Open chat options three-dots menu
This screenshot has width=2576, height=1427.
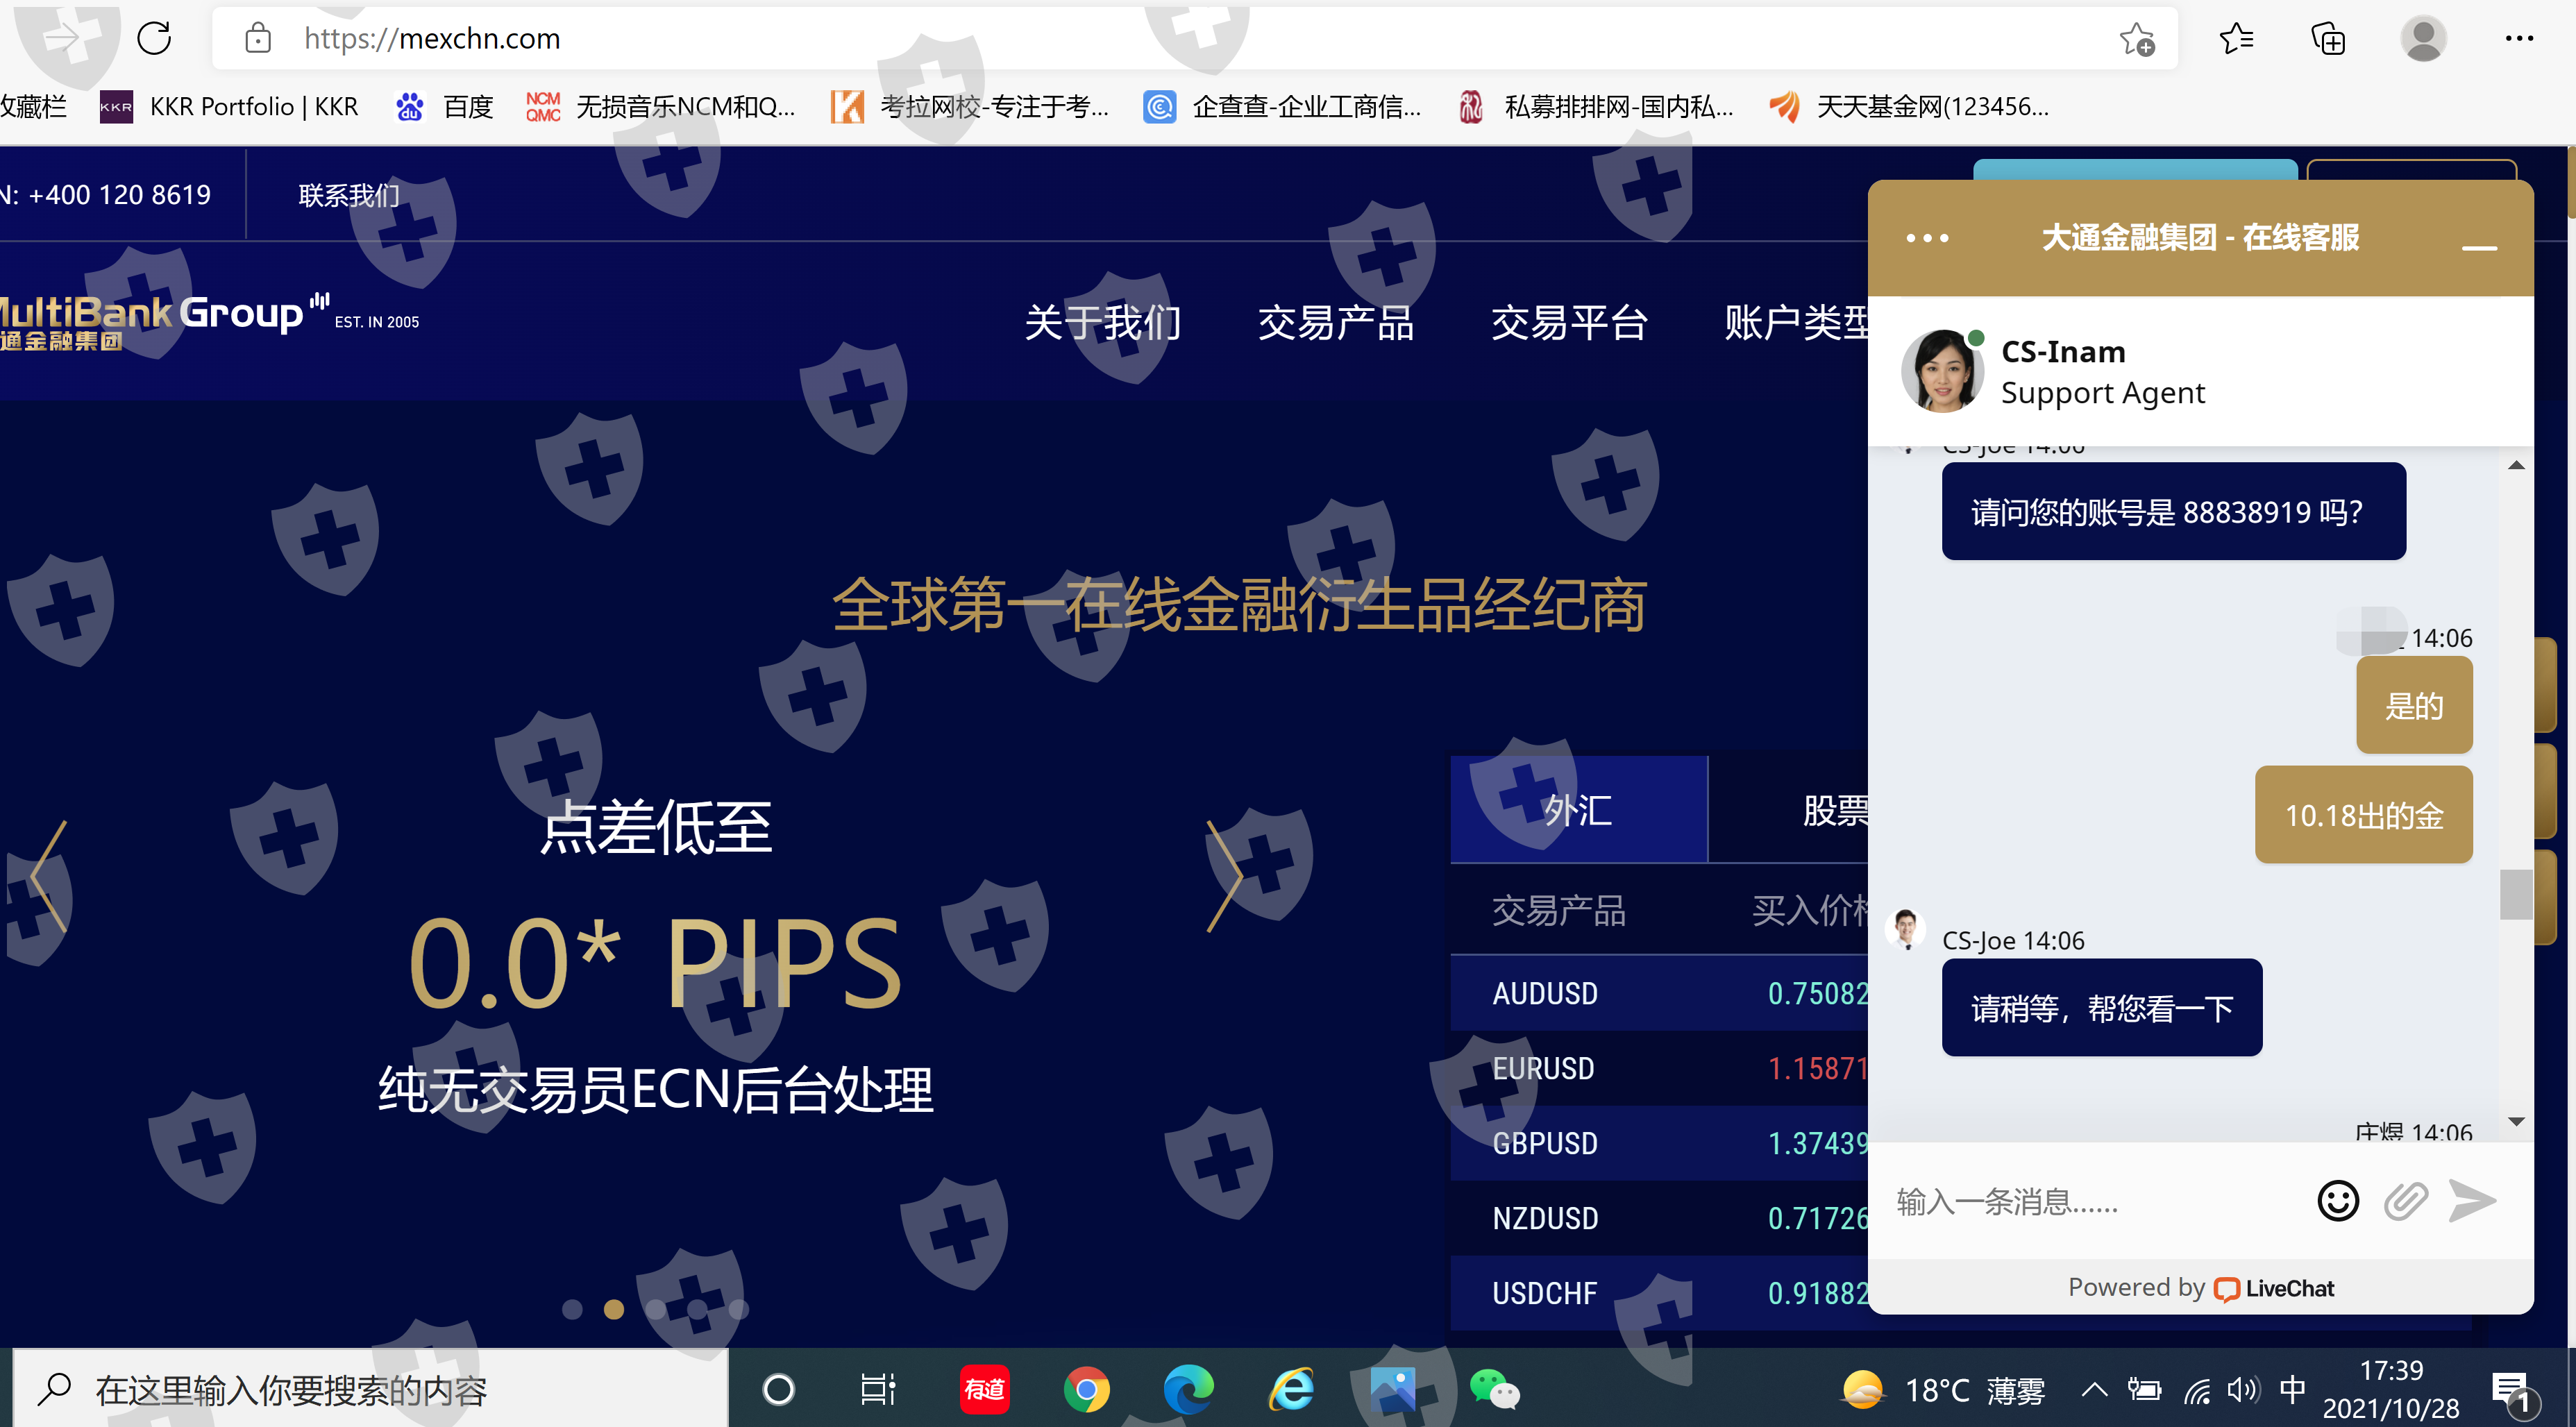1926,238
